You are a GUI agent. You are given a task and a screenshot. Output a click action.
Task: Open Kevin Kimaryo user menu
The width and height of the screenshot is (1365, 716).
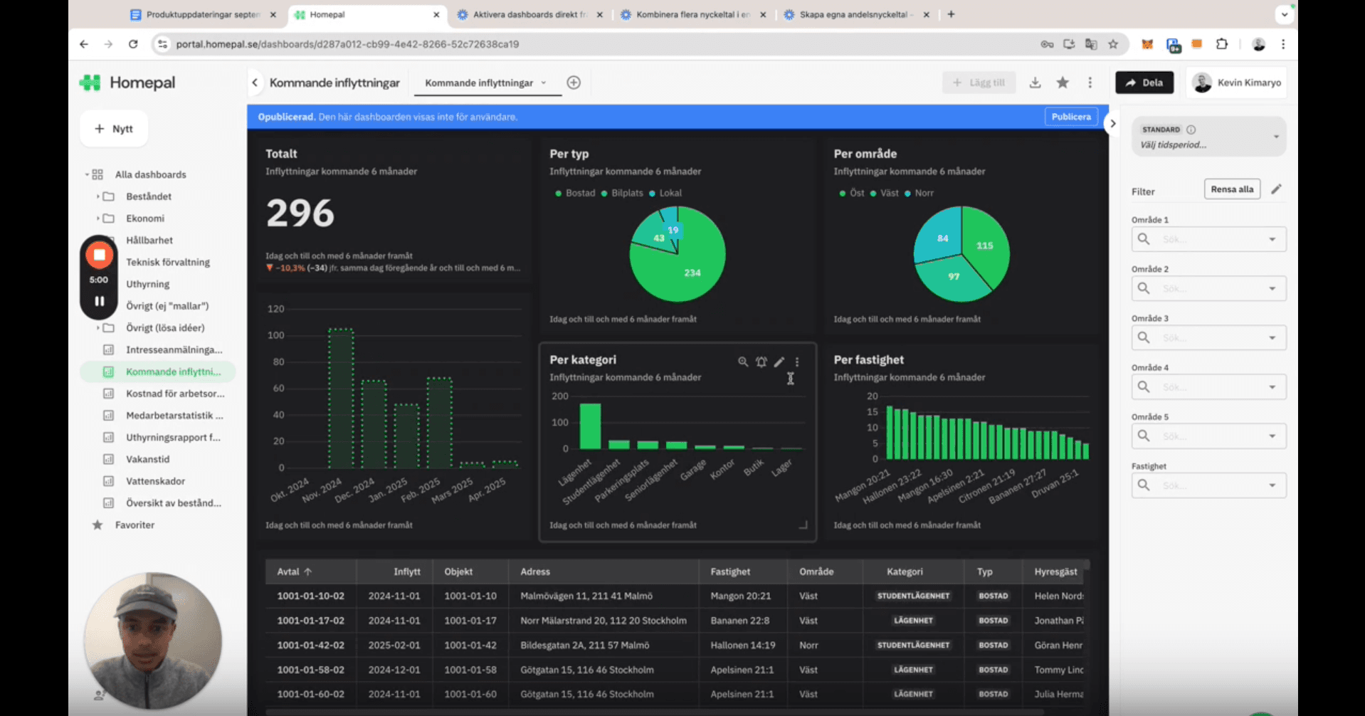tap(1237, 83)
